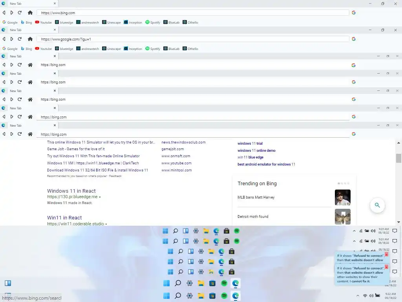Go forward in the www.bing.com window
Image resolution: width=402 pixels, height=302 pixels.
(x=12, y=13)
